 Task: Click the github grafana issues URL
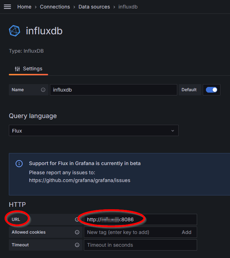pos(80,180)
